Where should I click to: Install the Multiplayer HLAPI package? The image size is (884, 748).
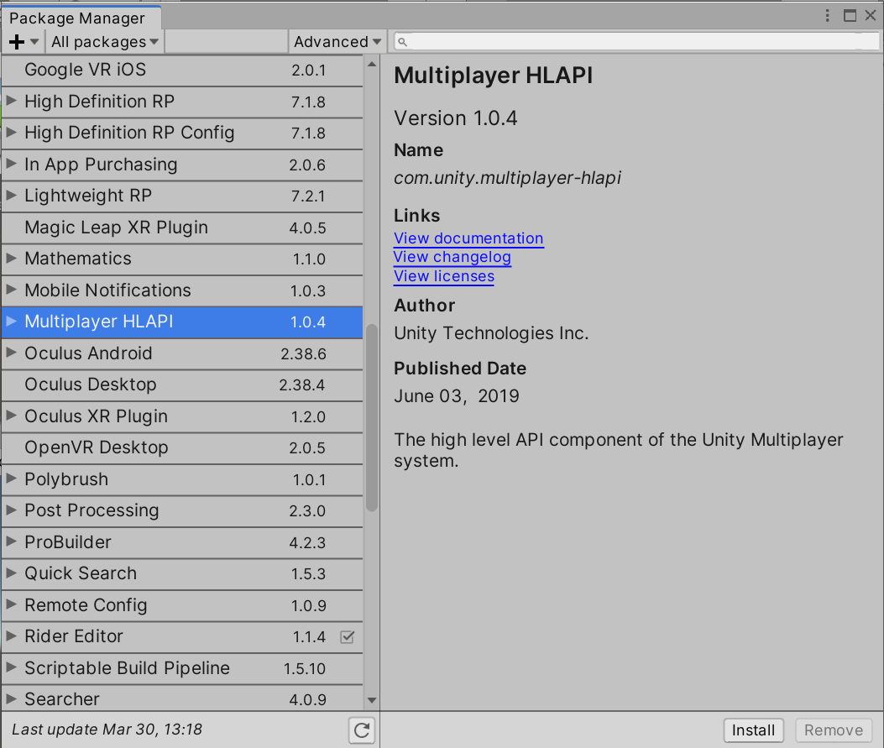click(753, 730)
